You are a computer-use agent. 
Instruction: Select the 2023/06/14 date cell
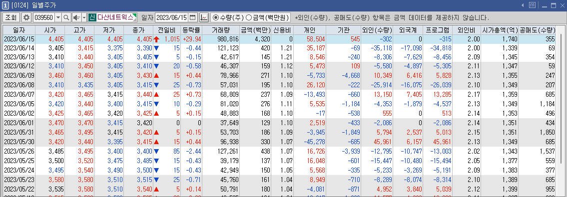click(x=19, y=48)
